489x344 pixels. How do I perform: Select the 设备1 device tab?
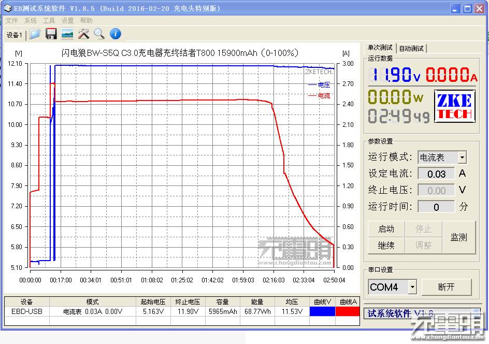click(15, 35)
